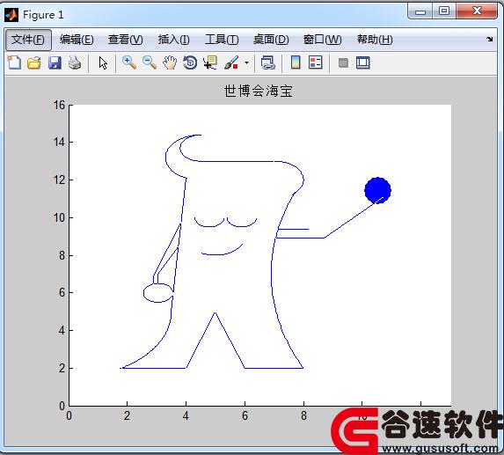Click the y-axis tick label 14
The image size is (504, 455).
[59, 142]
